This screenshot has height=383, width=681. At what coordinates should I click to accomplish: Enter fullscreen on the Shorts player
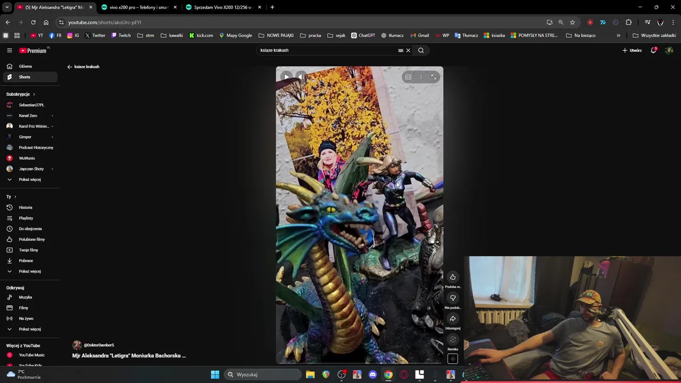pos(434,77)
